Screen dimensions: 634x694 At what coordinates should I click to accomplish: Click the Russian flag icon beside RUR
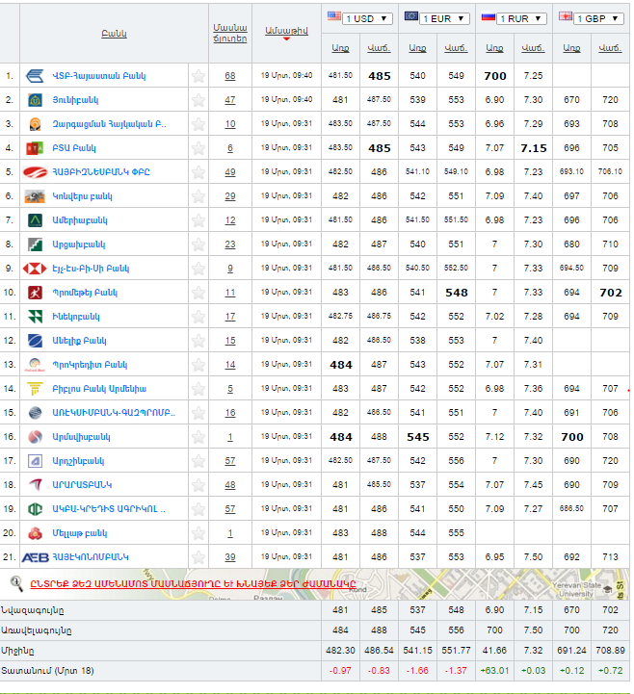(487, 17)
